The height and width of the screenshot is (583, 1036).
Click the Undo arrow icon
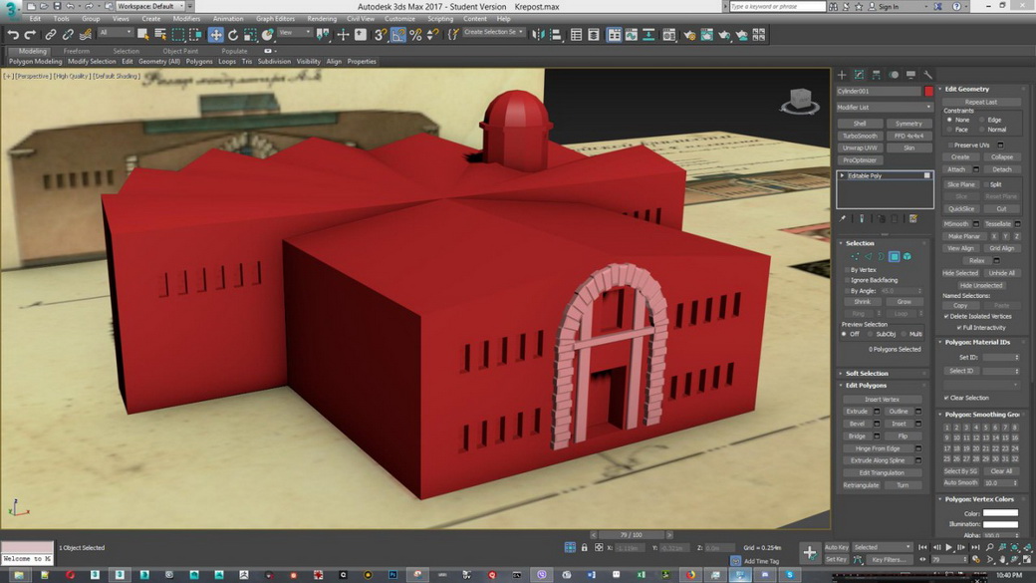(13, 35)
